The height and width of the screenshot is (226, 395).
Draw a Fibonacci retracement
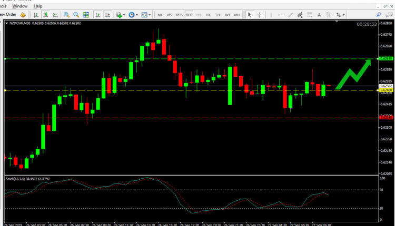click(310, 15)
